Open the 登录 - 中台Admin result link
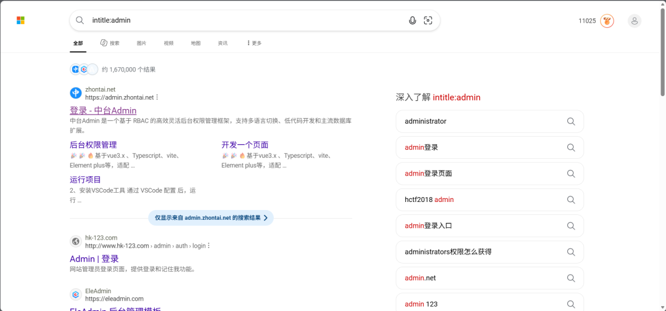Viewport: 666px width, 311px height. click(103, 111)
